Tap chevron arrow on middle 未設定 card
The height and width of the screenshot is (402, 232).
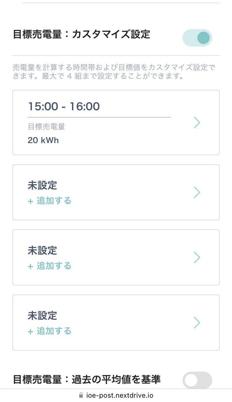click(197, 257)
